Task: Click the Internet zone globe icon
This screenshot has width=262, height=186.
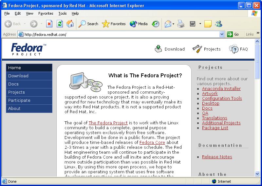Action: pos(214,181)
